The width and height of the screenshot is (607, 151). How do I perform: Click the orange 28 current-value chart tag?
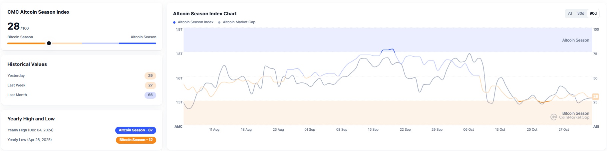(x=595, y=96)
